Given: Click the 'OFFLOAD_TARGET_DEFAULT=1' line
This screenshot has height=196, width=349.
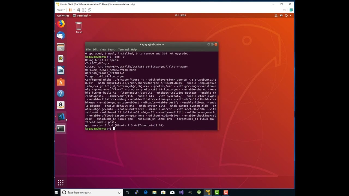Looking at the screenshot, I should point(105,73).
